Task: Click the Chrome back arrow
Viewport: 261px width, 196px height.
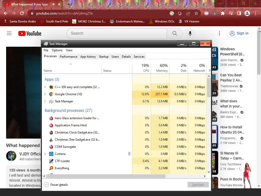Action: click(6, 13)
